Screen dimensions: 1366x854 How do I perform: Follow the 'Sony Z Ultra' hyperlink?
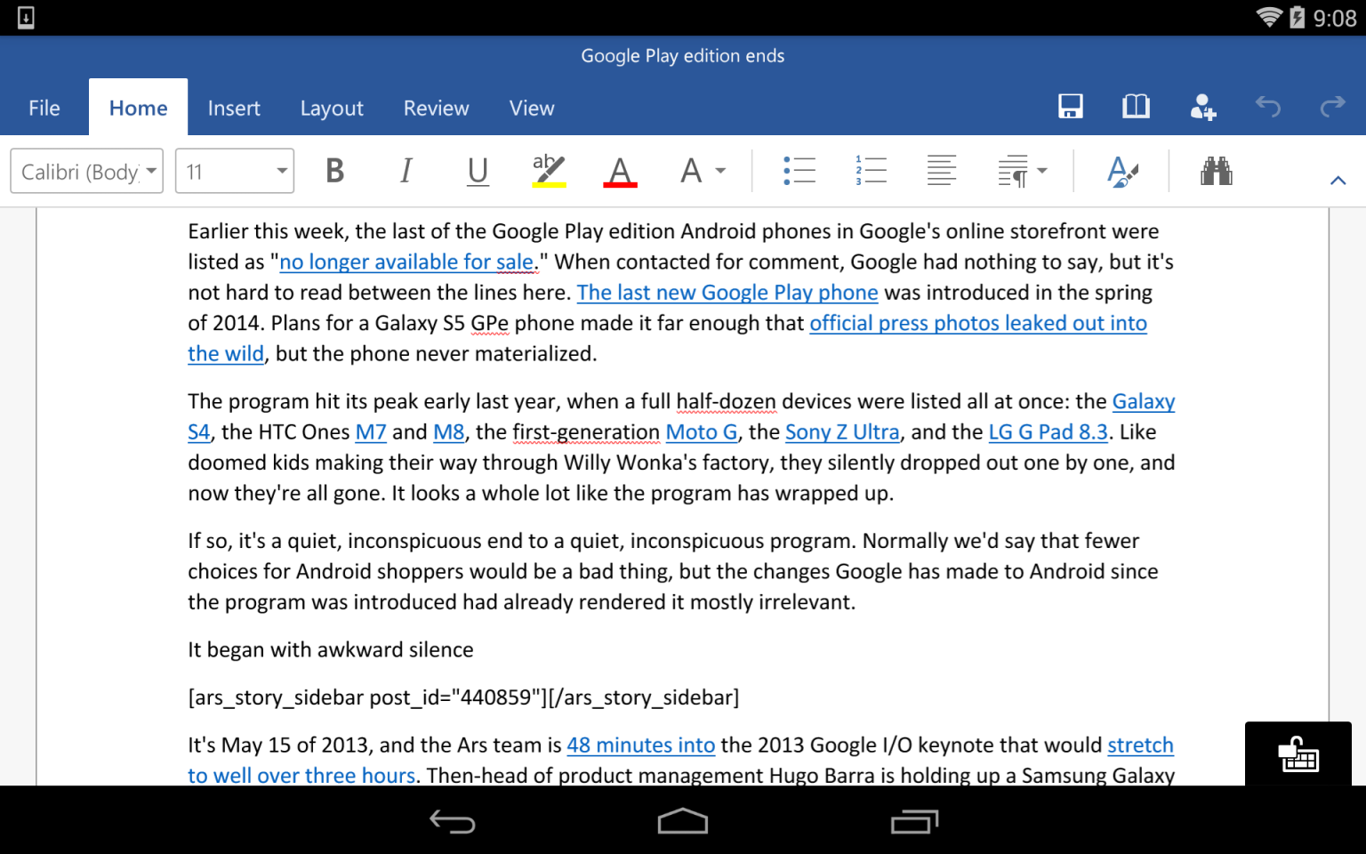pos(842,431)
